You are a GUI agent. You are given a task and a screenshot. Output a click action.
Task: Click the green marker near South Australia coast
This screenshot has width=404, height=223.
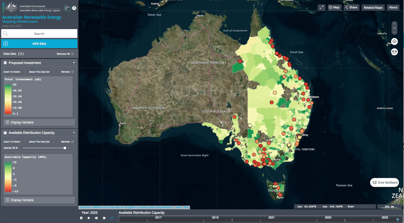coord(221,142)
